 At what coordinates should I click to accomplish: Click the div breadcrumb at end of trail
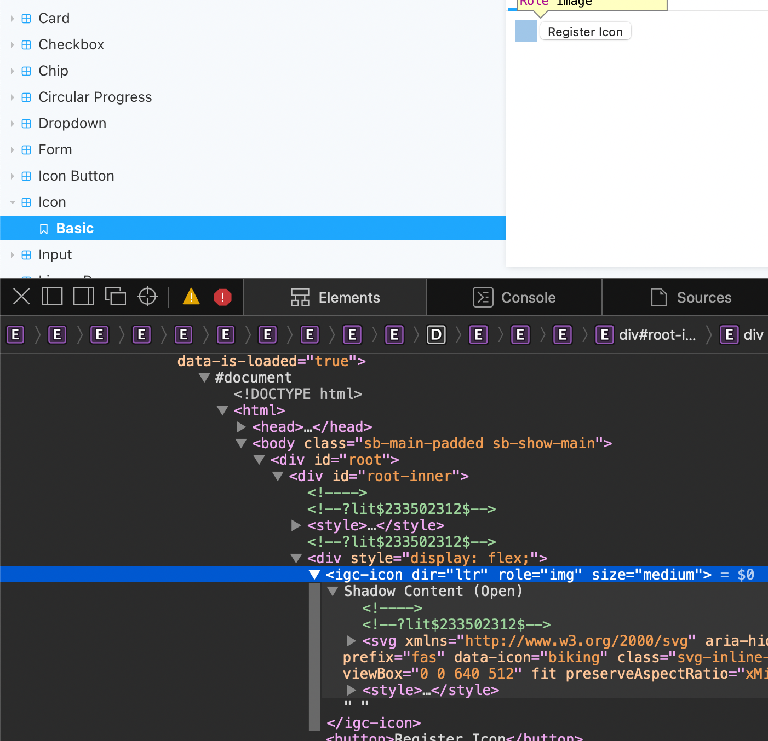click(x=753, y=335)
